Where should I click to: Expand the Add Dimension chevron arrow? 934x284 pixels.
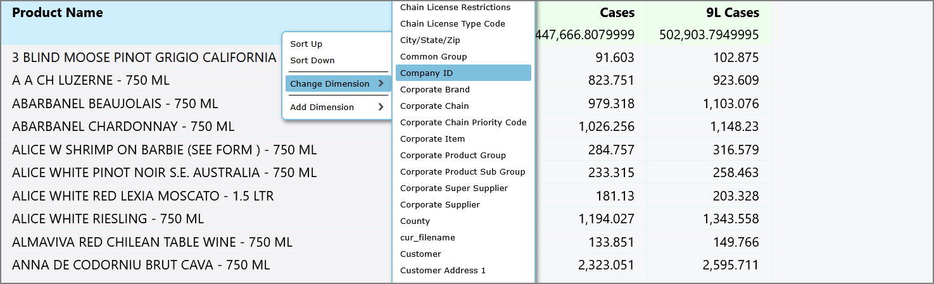[x=381, y=107]
